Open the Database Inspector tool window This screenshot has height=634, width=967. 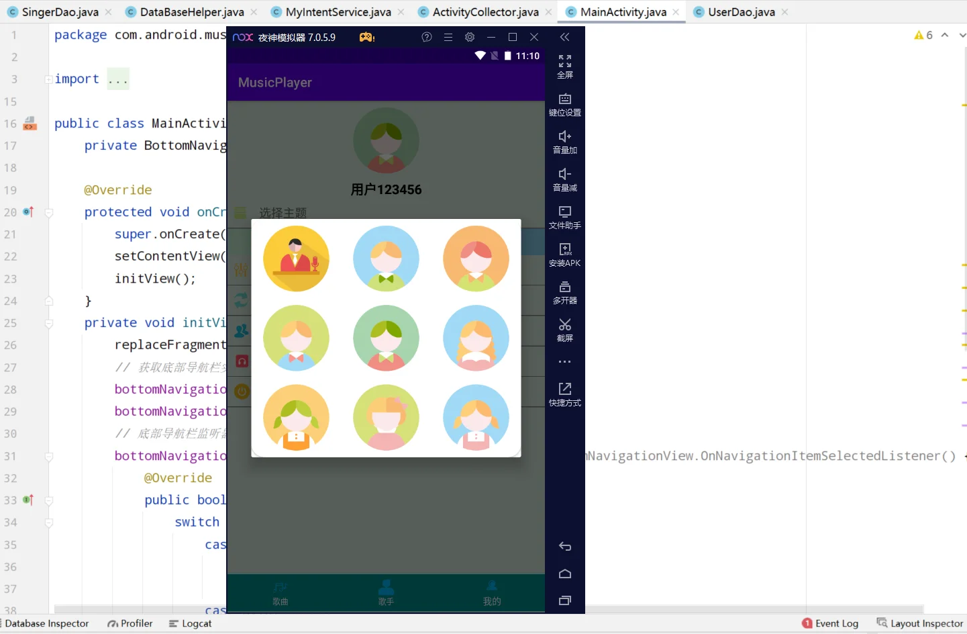pos(46,623)
